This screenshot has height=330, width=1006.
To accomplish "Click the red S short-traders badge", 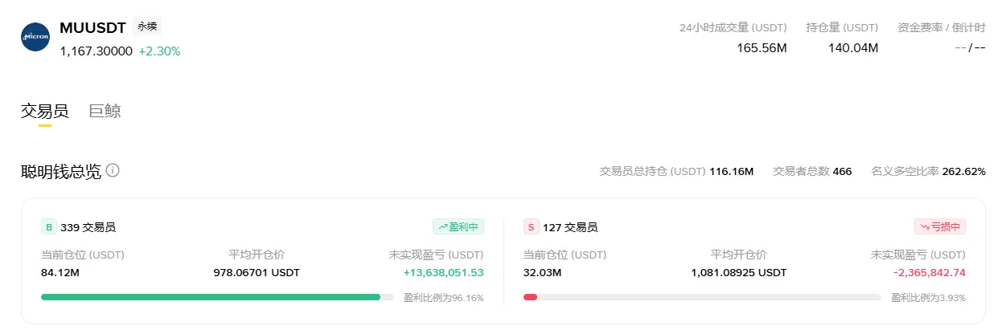I will [x=531, y=227].
